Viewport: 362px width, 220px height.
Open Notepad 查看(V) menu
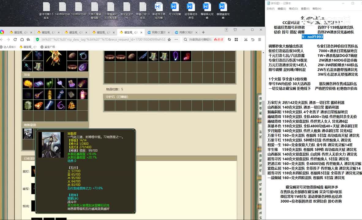click(305, 9)
